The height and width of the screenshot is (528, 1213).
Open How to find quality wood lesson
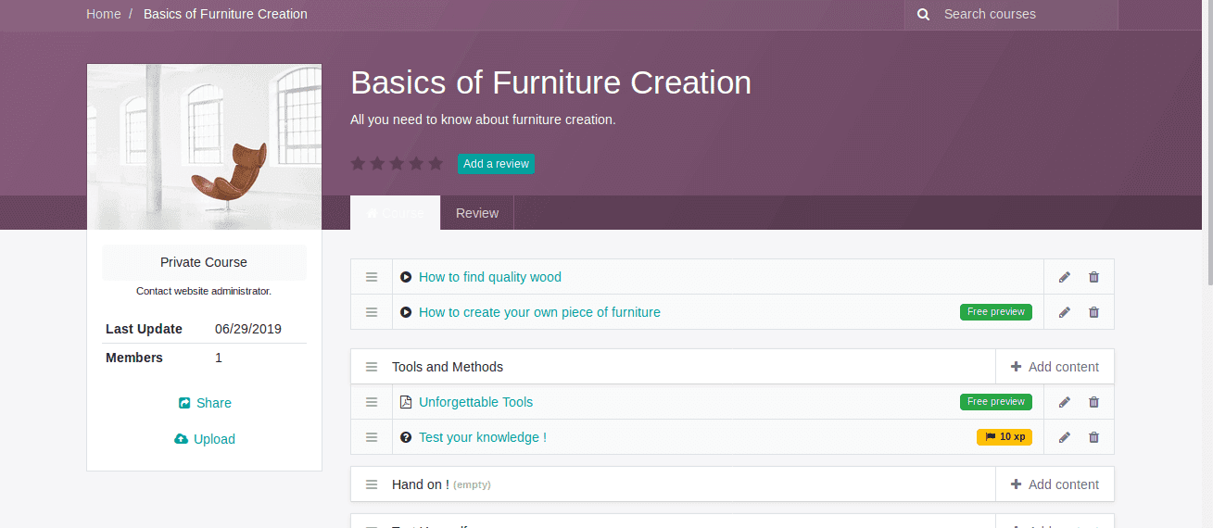click(x=490, y=277)
